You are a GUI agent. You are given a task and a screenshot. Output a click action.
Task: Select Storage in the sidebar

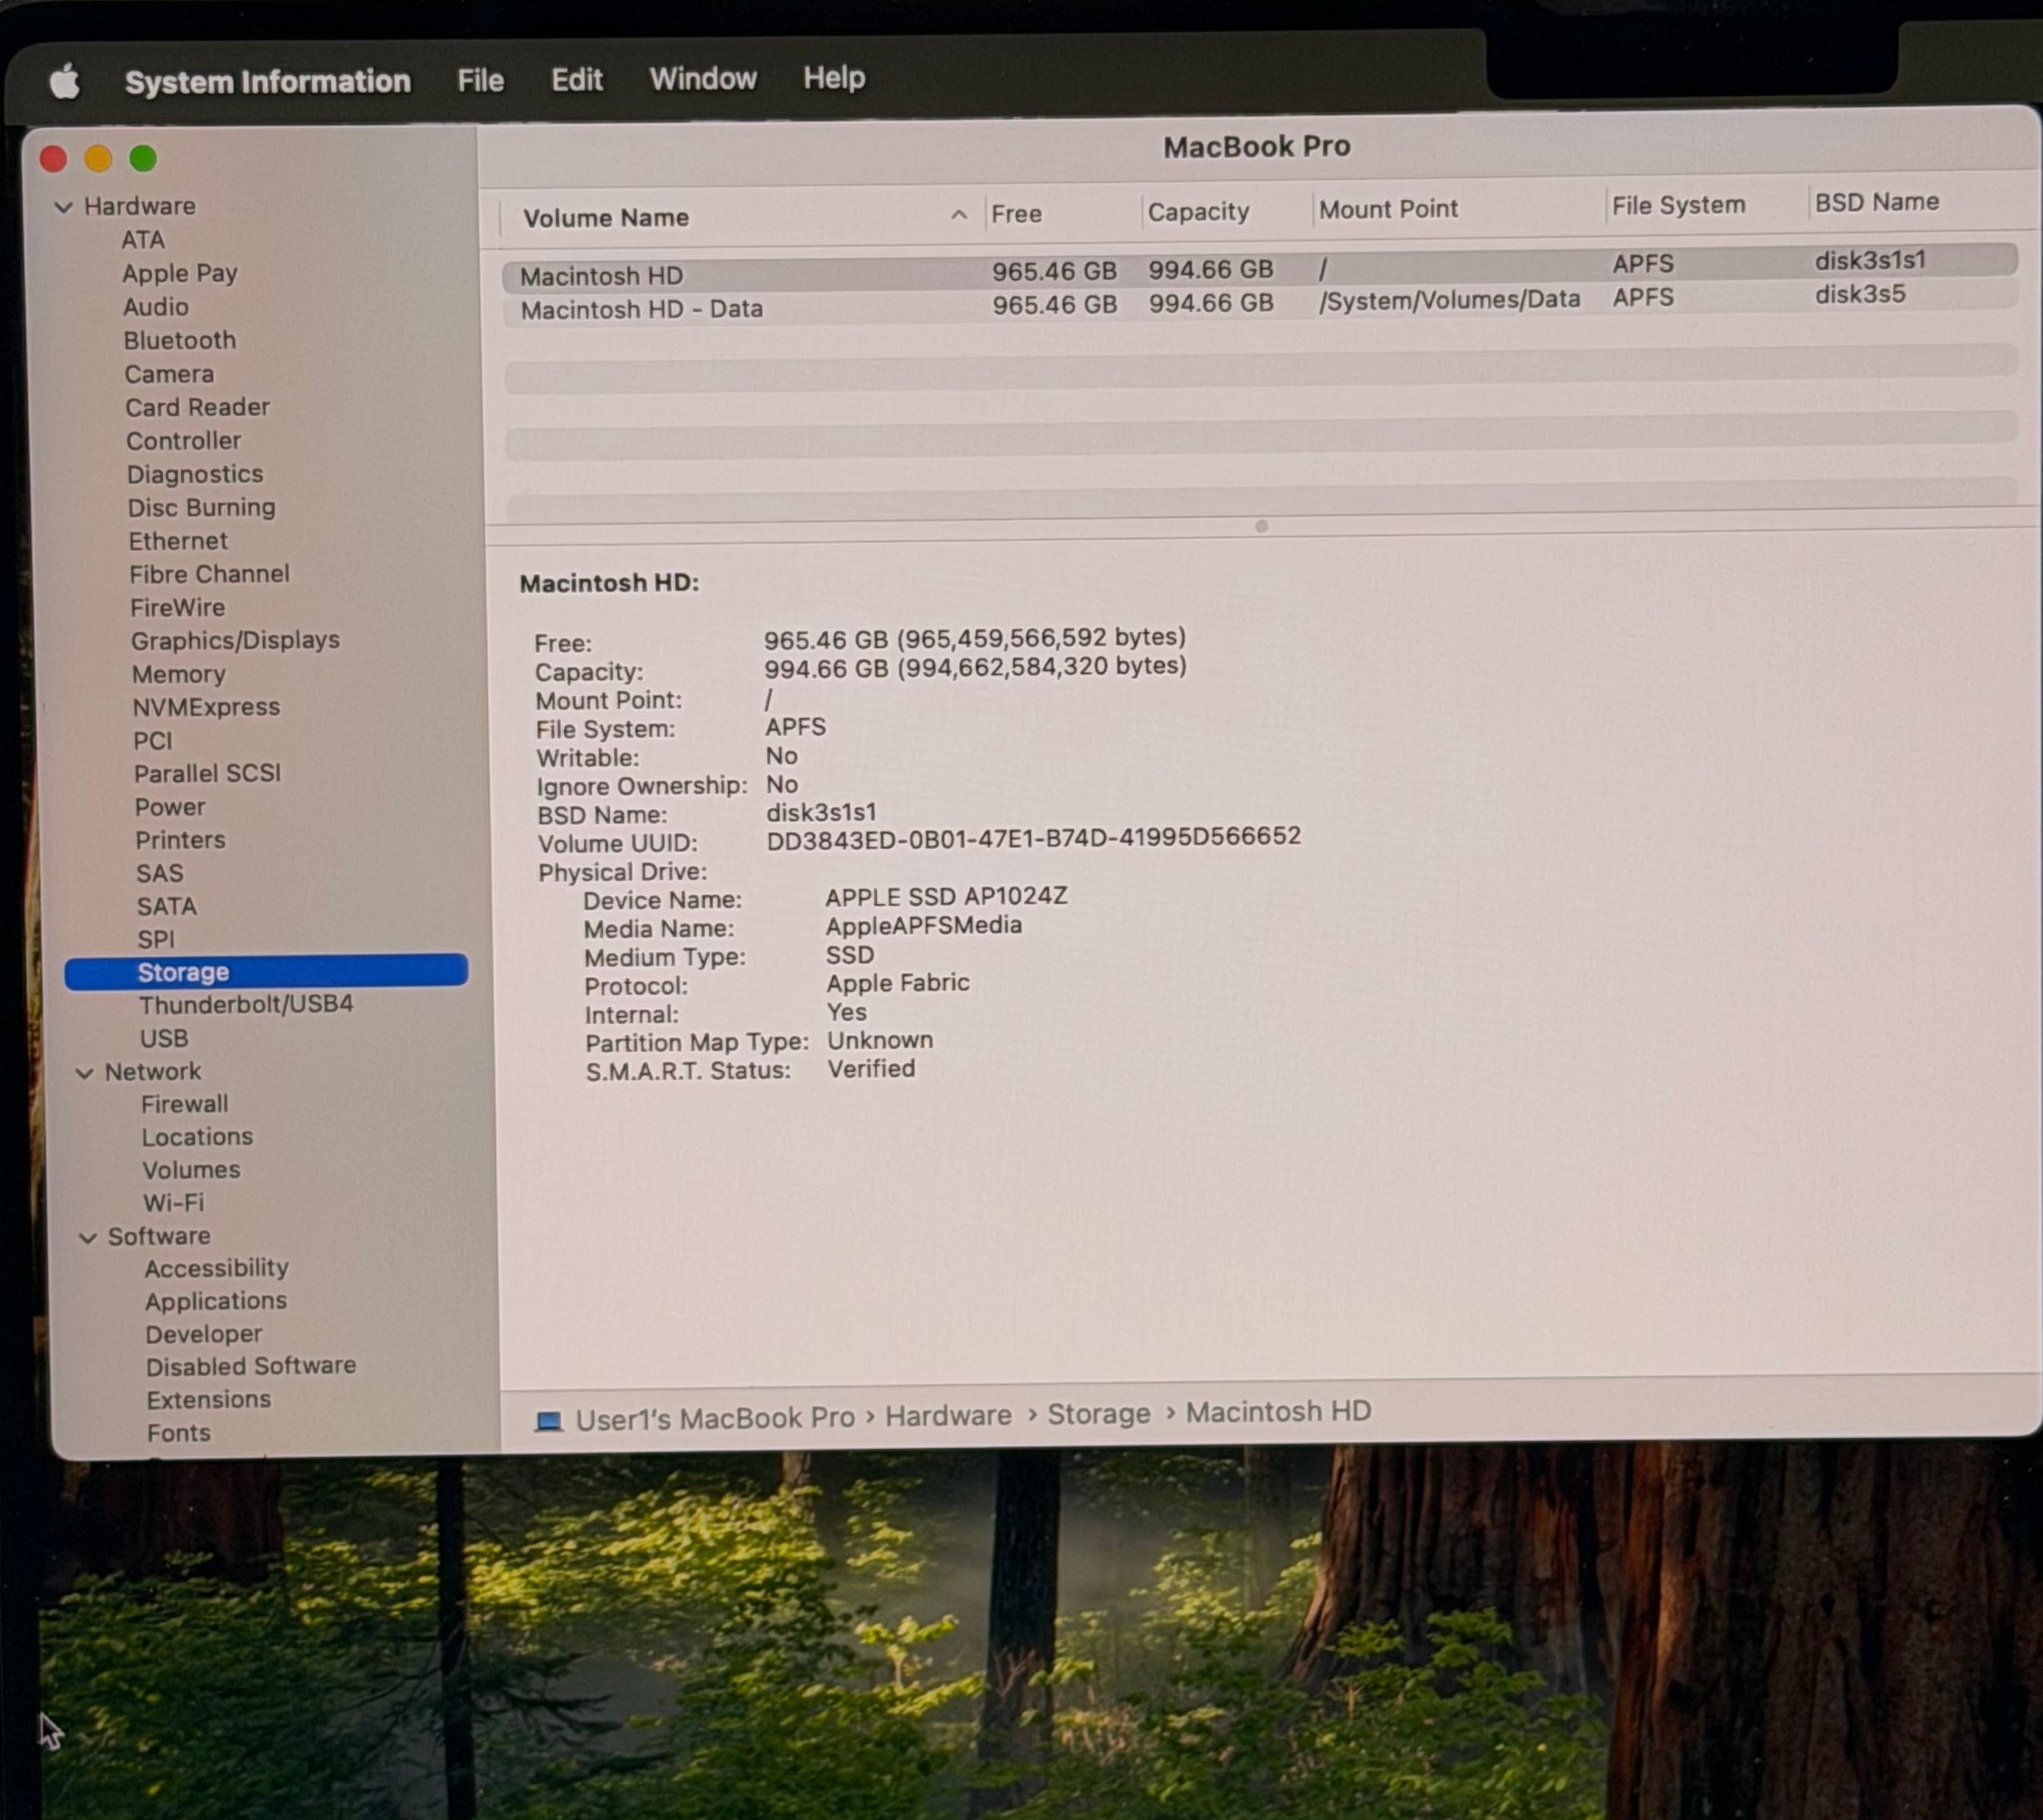point(266,972)
